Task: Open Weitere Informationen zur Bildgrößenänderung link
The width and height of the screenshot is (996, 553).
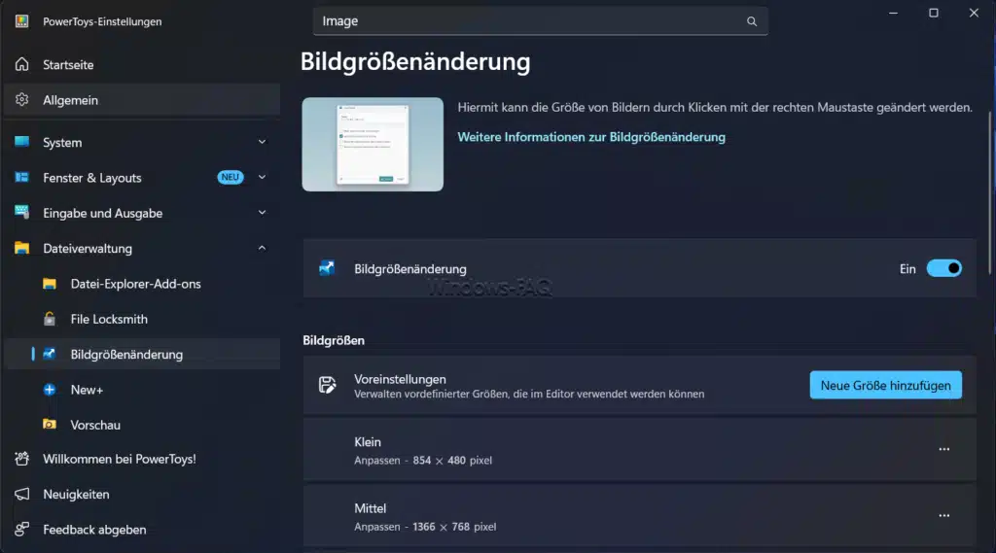Action: [590, 137]
